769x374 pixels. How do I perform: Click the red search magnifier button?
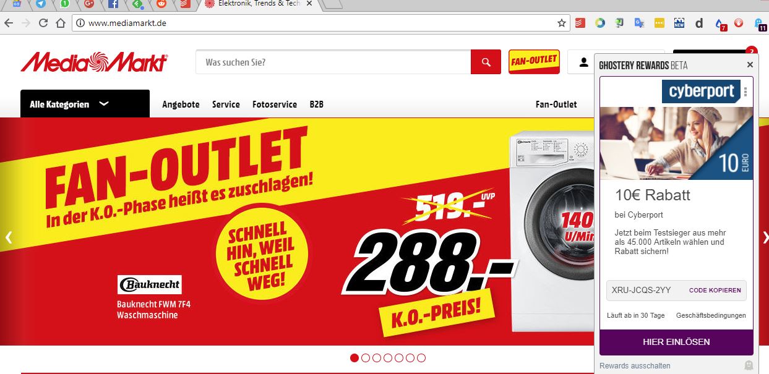click(486, 62)
